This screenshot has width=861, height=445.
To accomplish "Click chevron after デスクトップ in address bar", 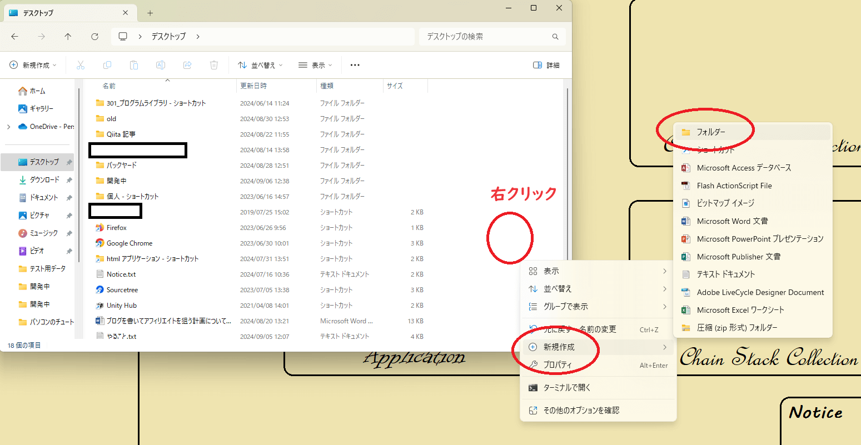I will pyautogui.click(x=198, y=37).
